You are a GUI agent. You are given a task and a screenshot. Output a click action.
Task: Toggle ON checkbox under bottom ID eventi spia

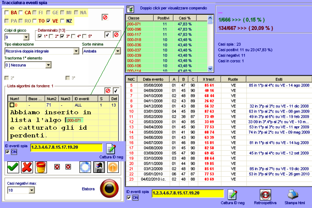click(x=129, y=198)
